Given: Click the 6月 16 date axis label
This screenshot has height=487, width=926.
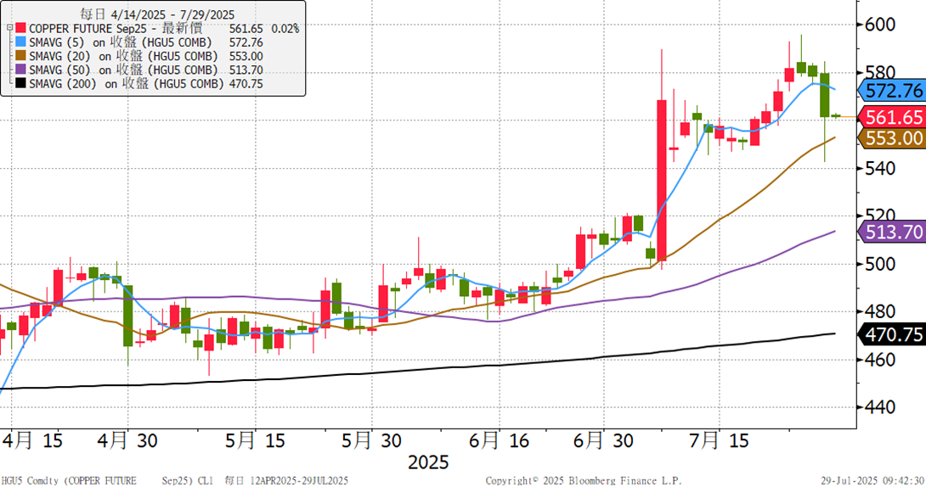Looking at the screenshot, I should (499, 441).
